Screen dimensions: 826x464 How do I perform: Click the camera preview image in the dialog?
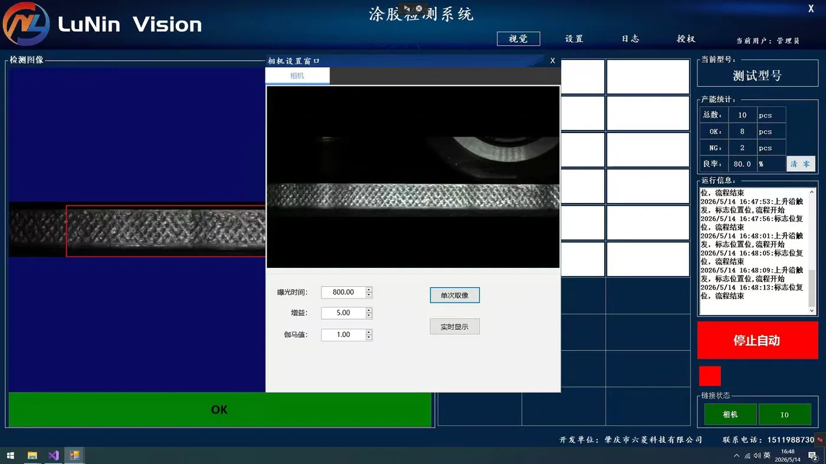click(413, 177)
